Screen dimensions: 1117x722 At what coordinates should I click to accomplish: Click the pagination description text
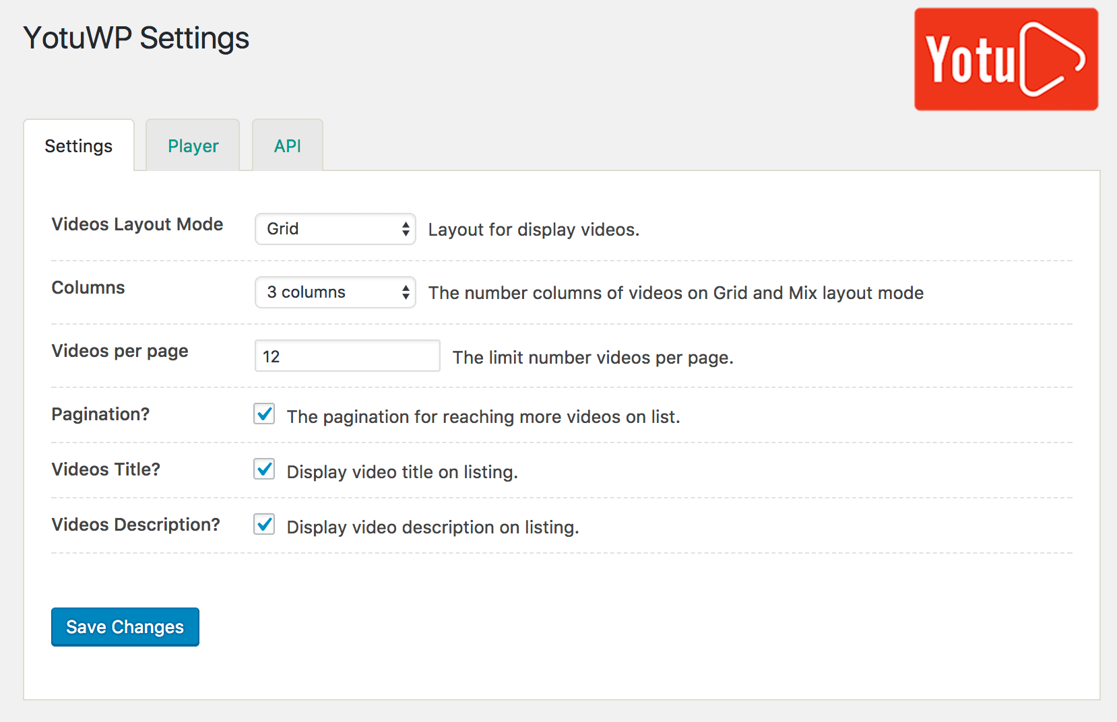point(484,417)
